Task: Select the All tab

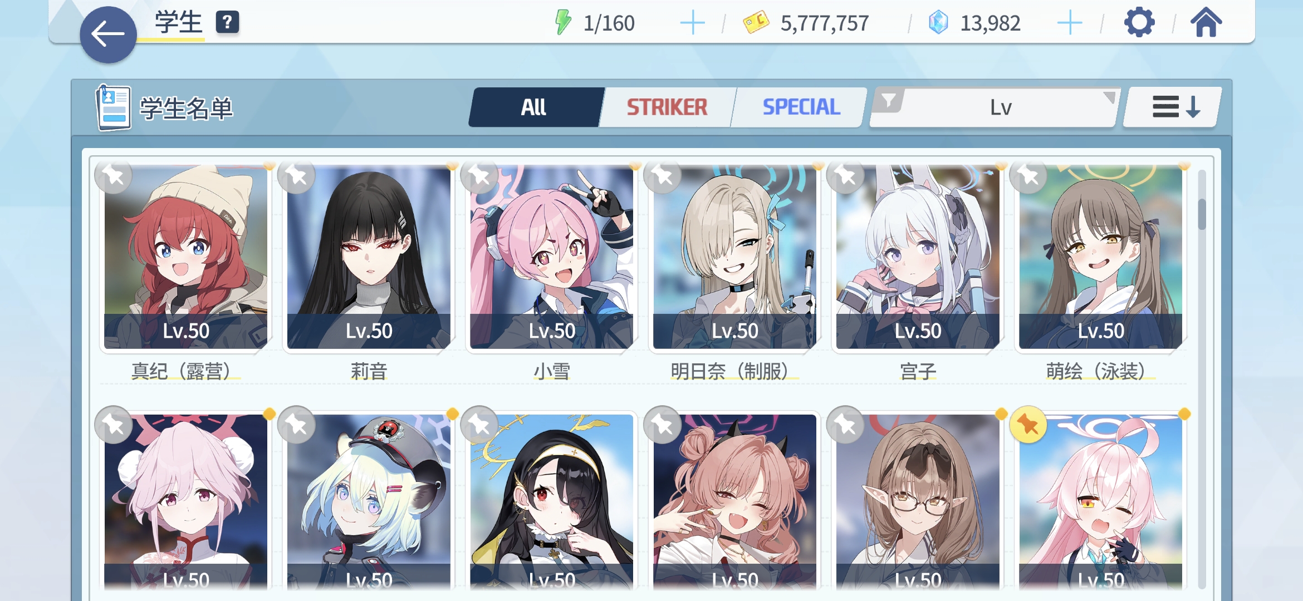Action: point(535,107)
